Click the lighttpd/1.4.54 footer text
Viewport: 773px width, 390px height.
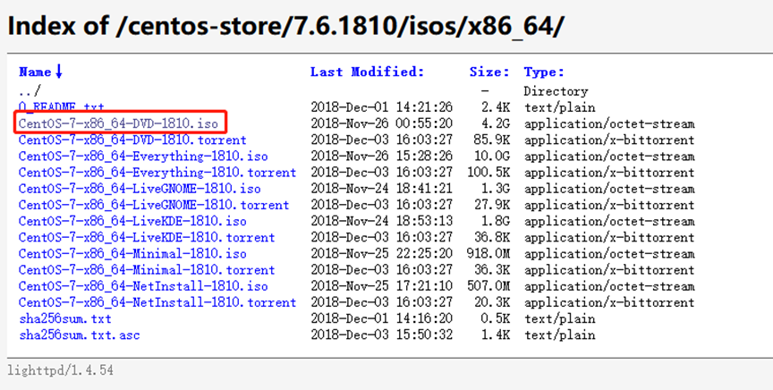pos(60,370)
